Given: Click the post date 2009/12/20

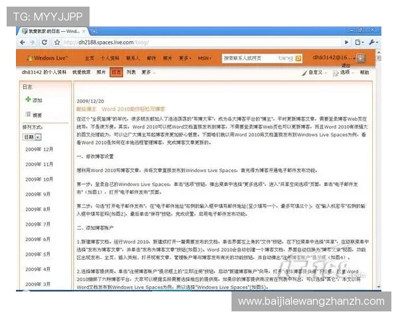Looking at the screenshot, I should click(x=90, y=101).
